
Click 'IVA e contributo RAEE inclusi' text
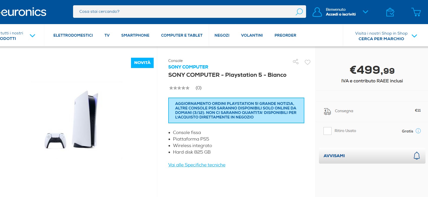tap(372, 81)
